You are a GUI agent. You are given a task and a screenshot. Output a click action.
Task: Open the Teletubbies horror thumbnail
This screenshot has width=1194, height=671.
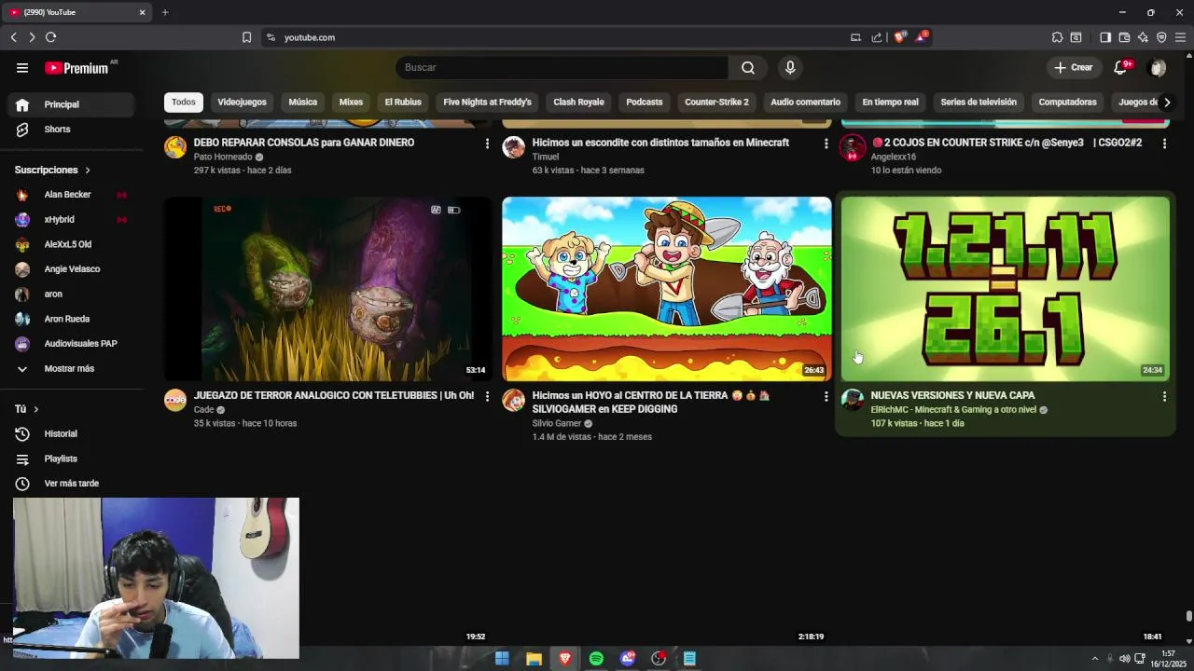click(x=327, y=289)
